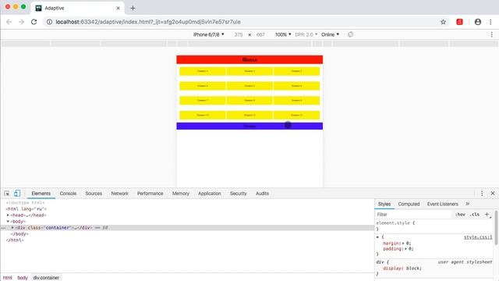Image resolution: width=499 pixels, height=281 pixels.
Task: Toggle the device toolbar mode
Action: [17, 193]
